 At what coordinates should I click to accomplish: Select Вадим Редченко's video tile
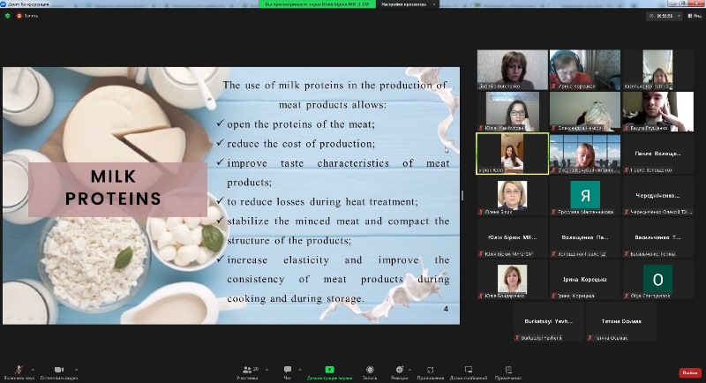point(657,111)
